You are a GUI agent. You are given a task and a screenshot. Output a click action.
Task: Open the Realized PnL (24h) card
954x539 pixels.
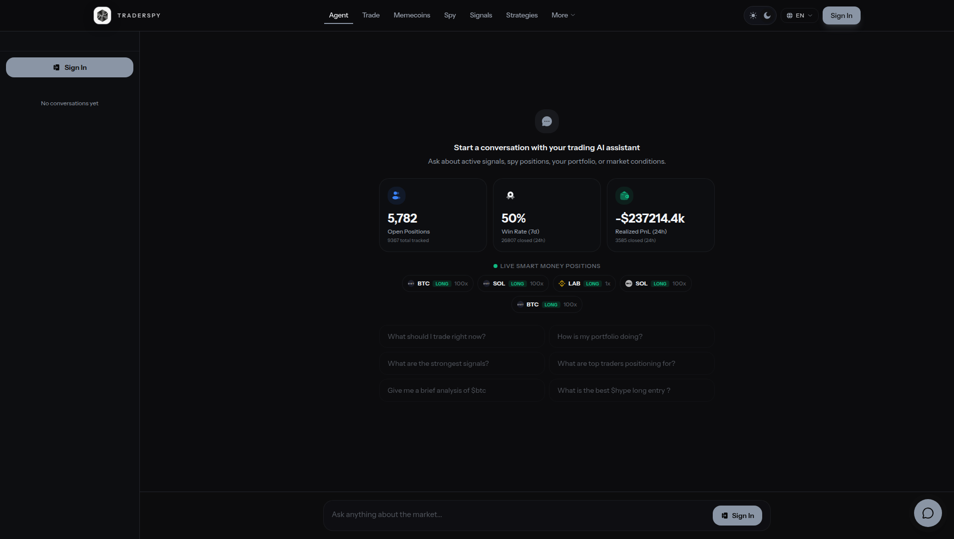pos(661,215)
